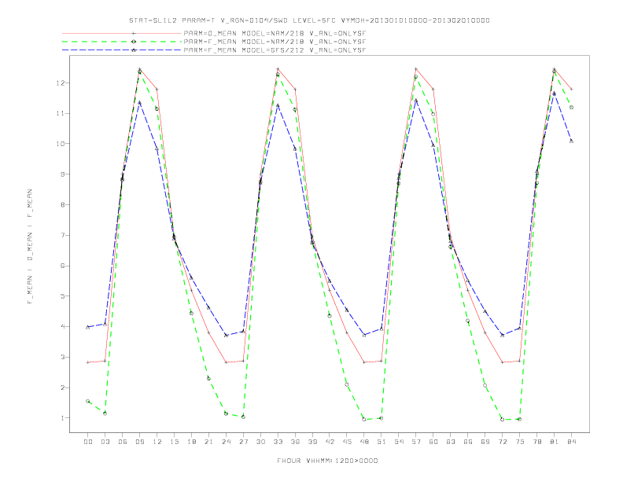The width and height of the screenshot is (623, 481).
Task: Select the green PARM=F_MEAN MODEL=NAM/218 legend label
Action: (x=275, y=42)
